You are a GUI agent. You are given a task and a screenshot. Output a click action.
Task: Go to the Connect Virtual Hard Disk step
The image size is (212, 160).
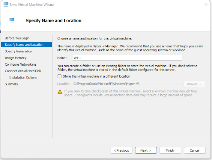click(23, 71)
